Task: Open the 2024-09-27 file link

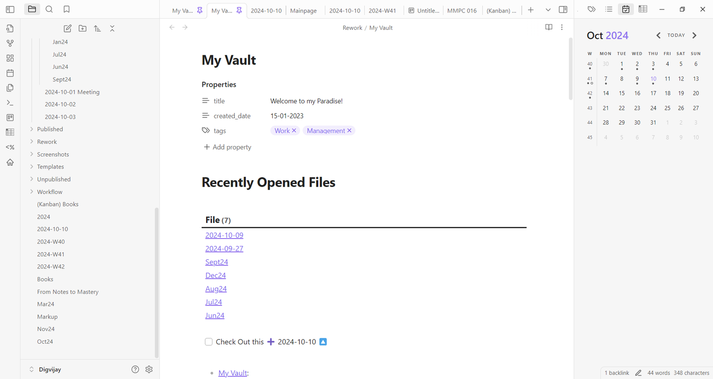Action: pos(224,248)
